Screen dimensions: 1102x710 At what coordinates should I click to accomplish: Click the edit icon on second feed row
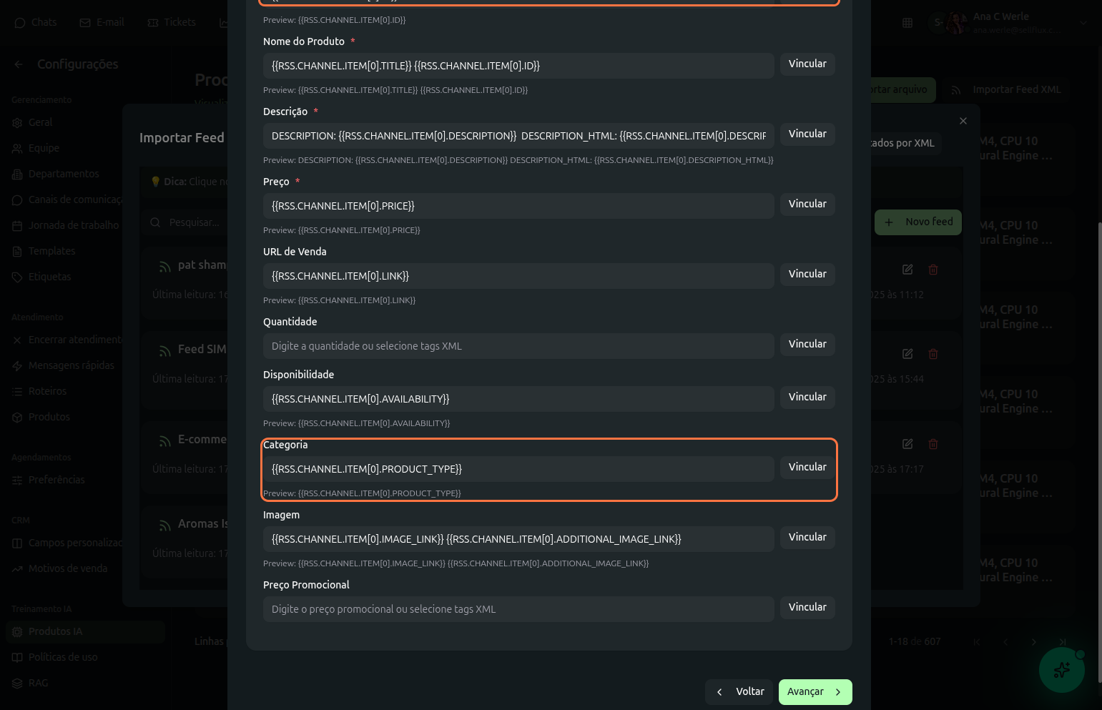907,354
